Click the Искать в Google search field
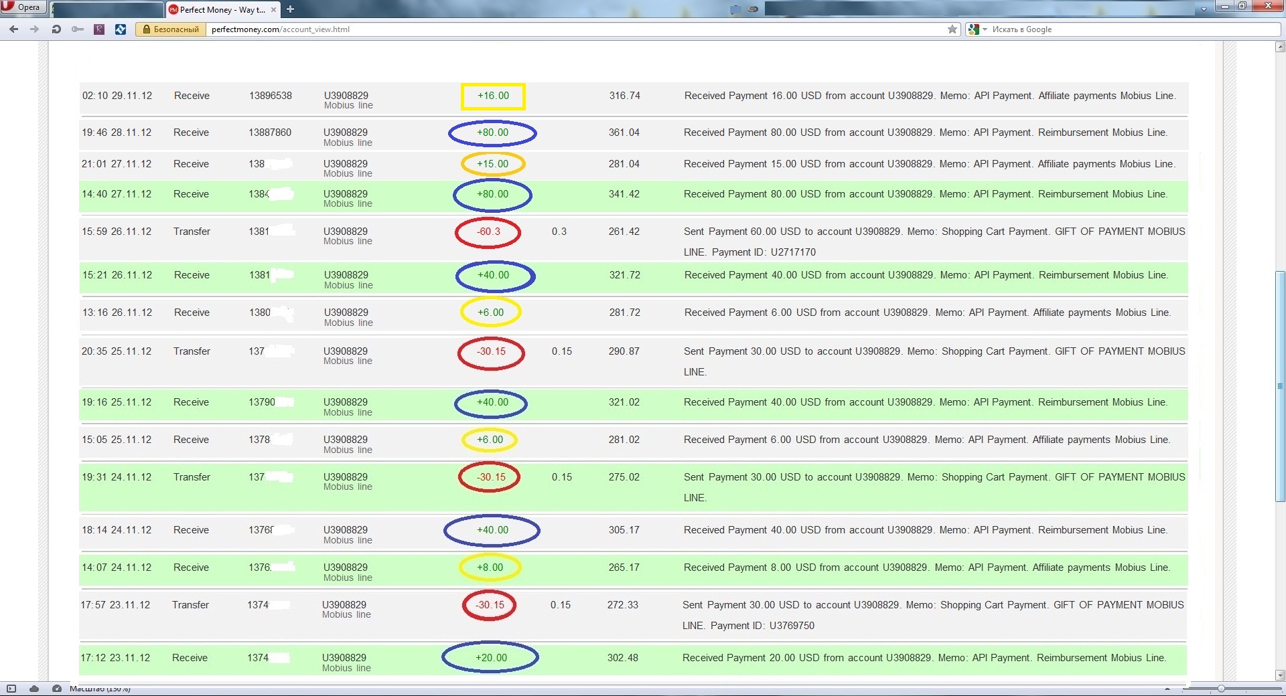The height and width of the screenshot is (696, 1286). point(1132,29)
